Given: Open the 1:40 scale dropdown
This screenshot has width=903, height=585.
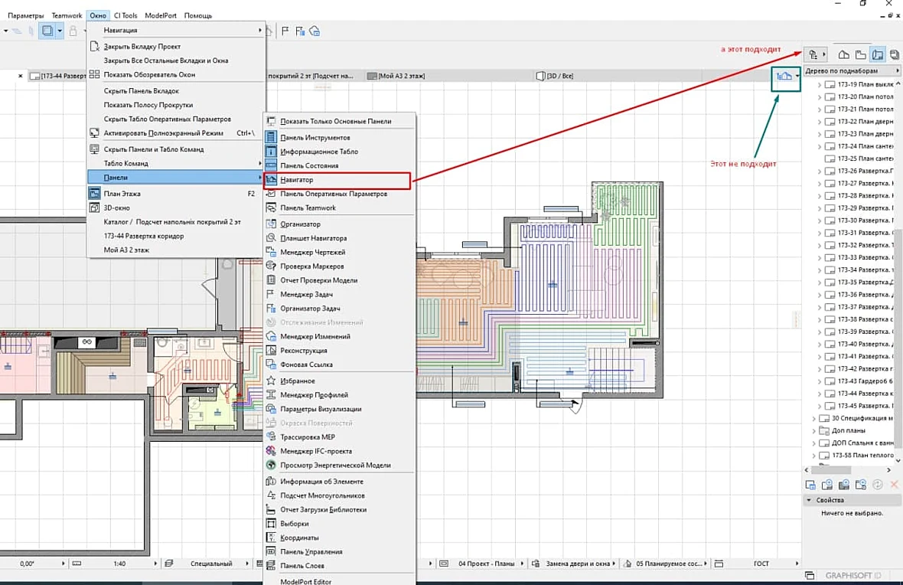Looking at the screenshot, I should point(120,564).
